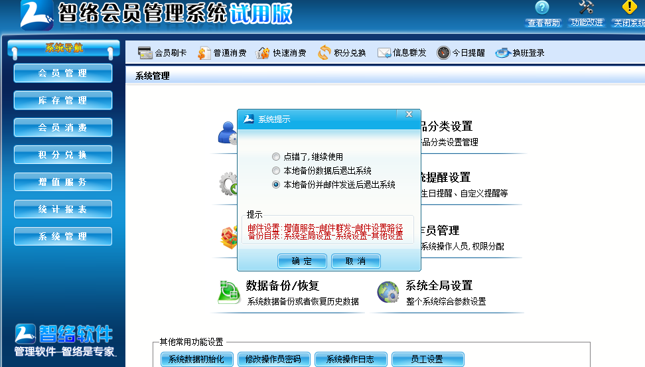The height and width of the screenshot is (367, 645).
Task: Click the red 备份目录 hint line
Action: tap(325, 236)
